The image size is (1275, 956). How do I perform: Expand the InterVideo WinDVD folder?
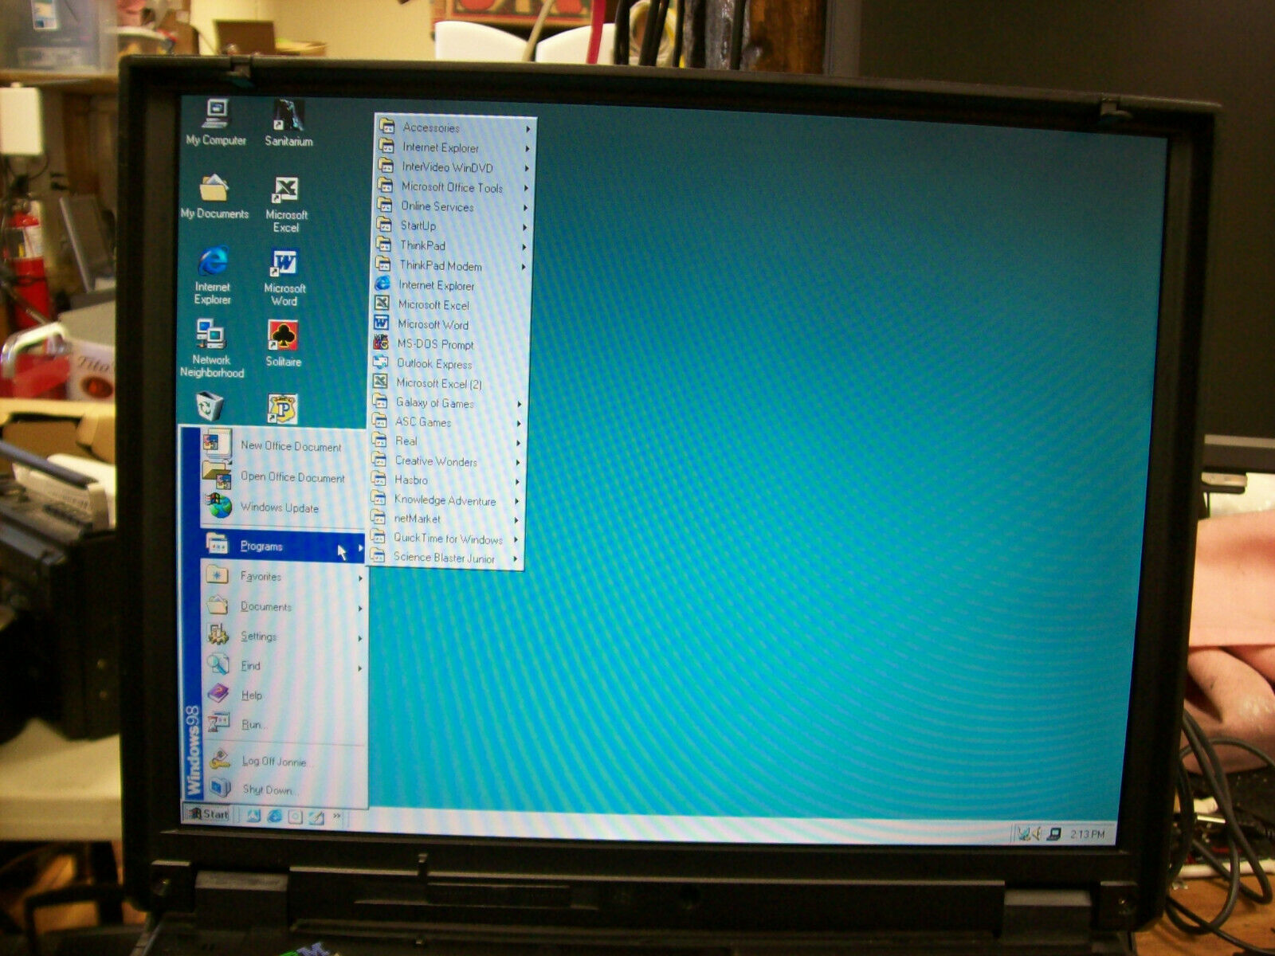453,167
